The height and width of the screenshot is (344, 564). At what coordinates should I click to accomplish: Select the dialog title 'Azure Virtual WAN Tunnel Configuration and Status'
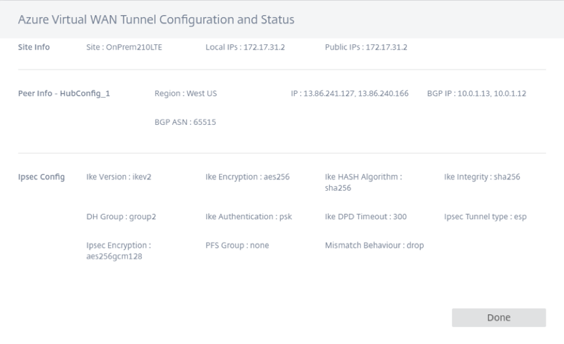pos(156,20)
